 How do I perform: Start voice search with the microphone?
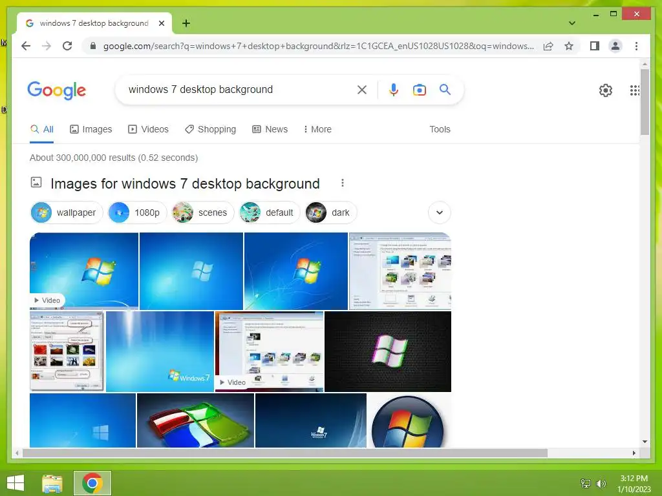[394, 89]
